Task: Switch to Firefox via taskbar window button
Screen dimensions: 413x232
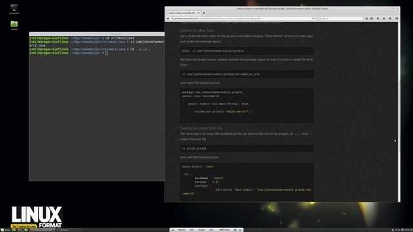Action: click(42, 230)
